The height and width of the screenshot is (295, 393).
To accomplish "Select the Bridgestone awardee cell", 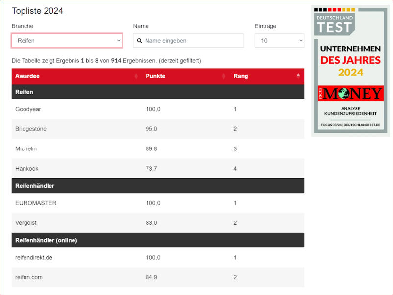I will pyautogui.click(x=31, y=129).
